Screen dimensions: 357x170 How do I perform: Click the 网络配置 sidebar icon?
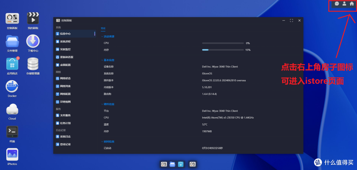point(58,94)
